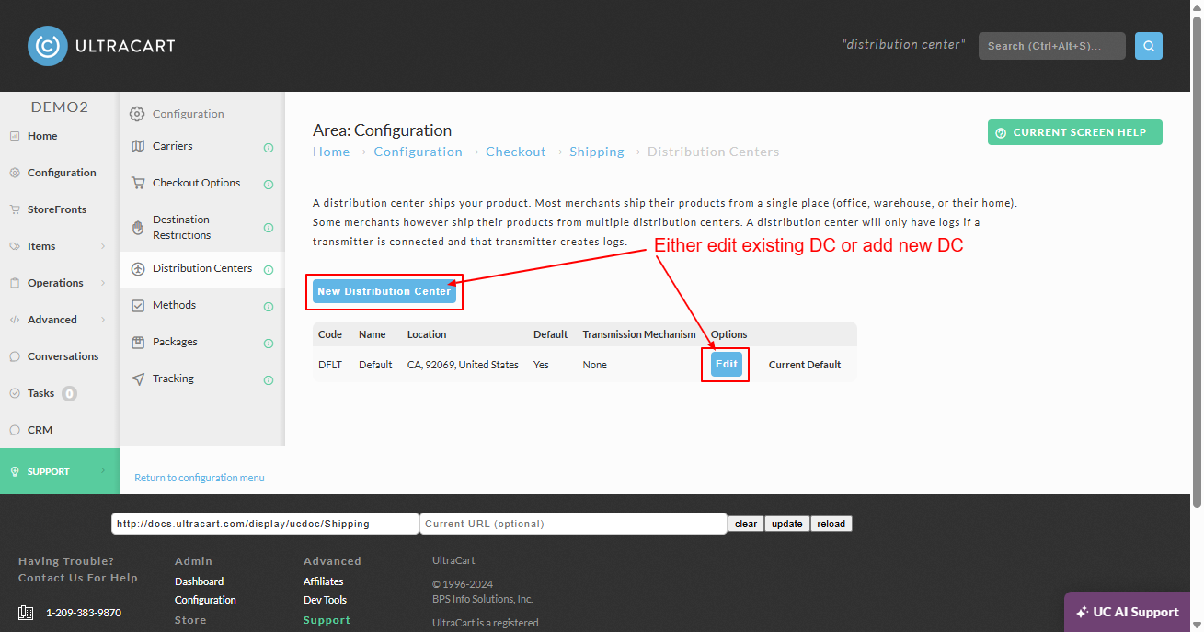
Task: Open Current Screen Help
Action: coord(1075,132)
